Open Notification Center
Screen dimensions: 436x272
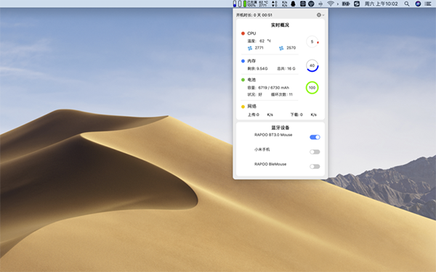tap(428, 4)
